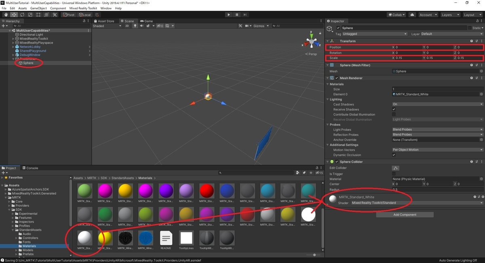
Task: Collapse the Transform component
Action: [x=327, y=41]
